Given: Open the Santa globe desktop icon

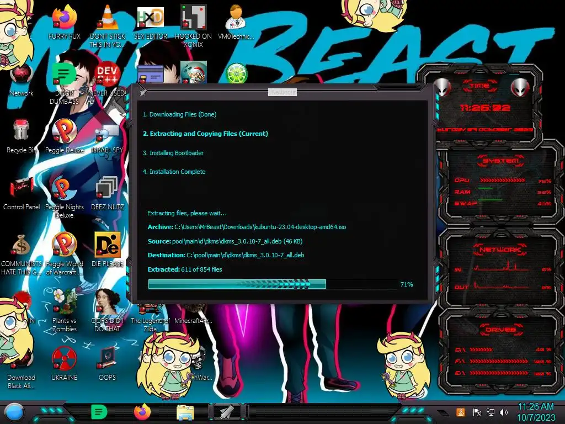Looking at the screenshot, I should [x=194, y=72].
